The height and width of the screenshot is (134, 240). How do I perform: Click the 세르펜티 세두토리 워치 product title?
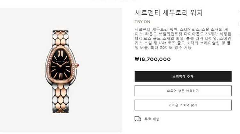click(169, 13)
